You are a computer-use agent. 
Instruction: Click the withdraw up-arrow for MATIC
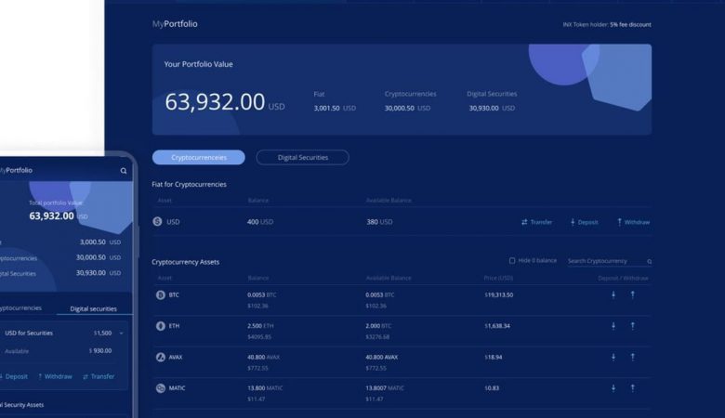pyautogui.click(x=633, y=388)
